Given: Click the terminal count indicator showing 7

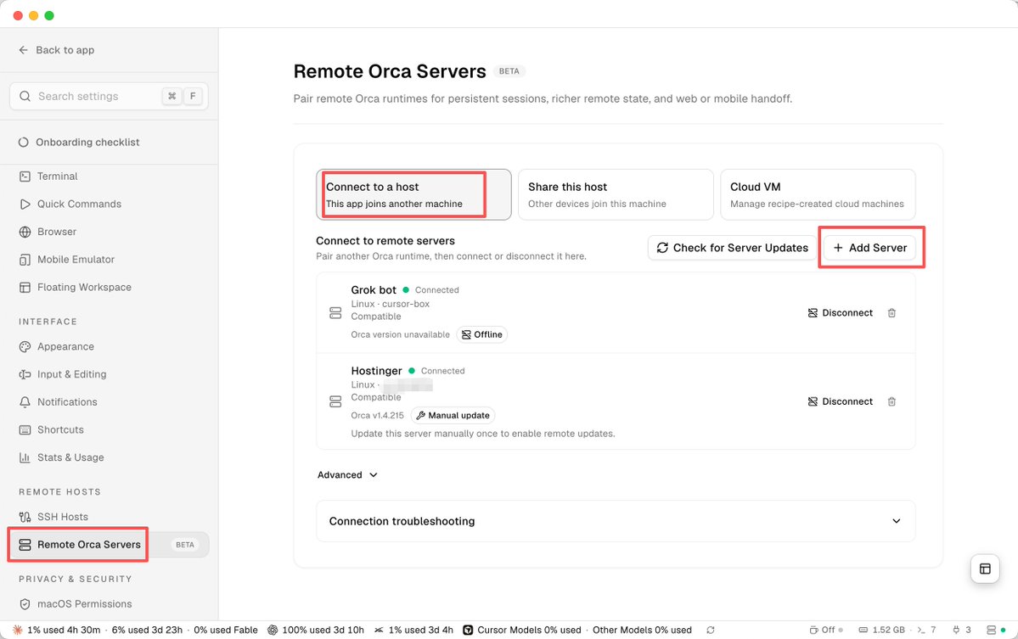Looking at the screenshot, I should coord(926,630).
